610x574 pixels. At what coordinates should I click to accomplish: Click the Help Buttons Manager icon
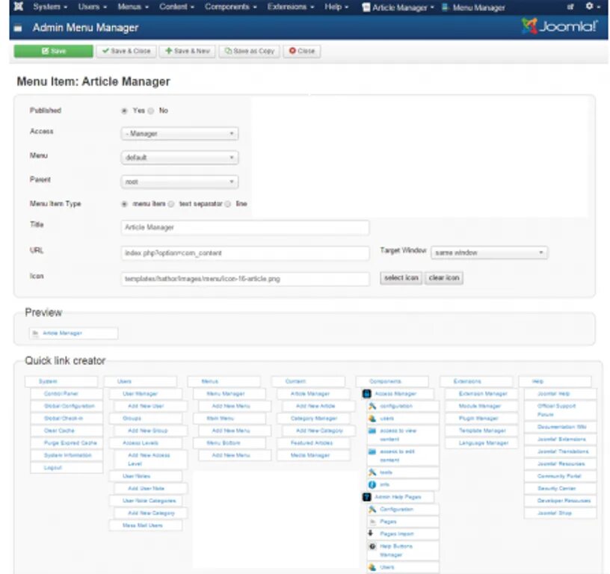(372, 546)
